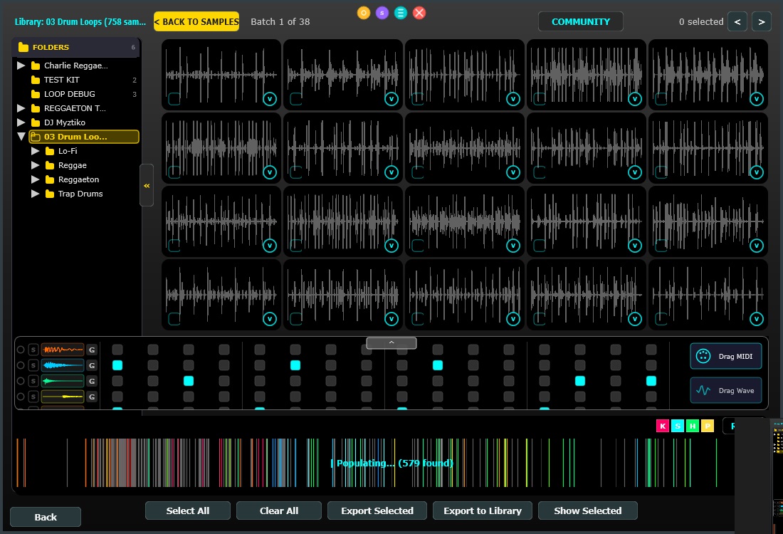The width and height of the screenshot is (783, 534).
Task: Toggle first step on orange sample row
Action: tap(117, 350)
